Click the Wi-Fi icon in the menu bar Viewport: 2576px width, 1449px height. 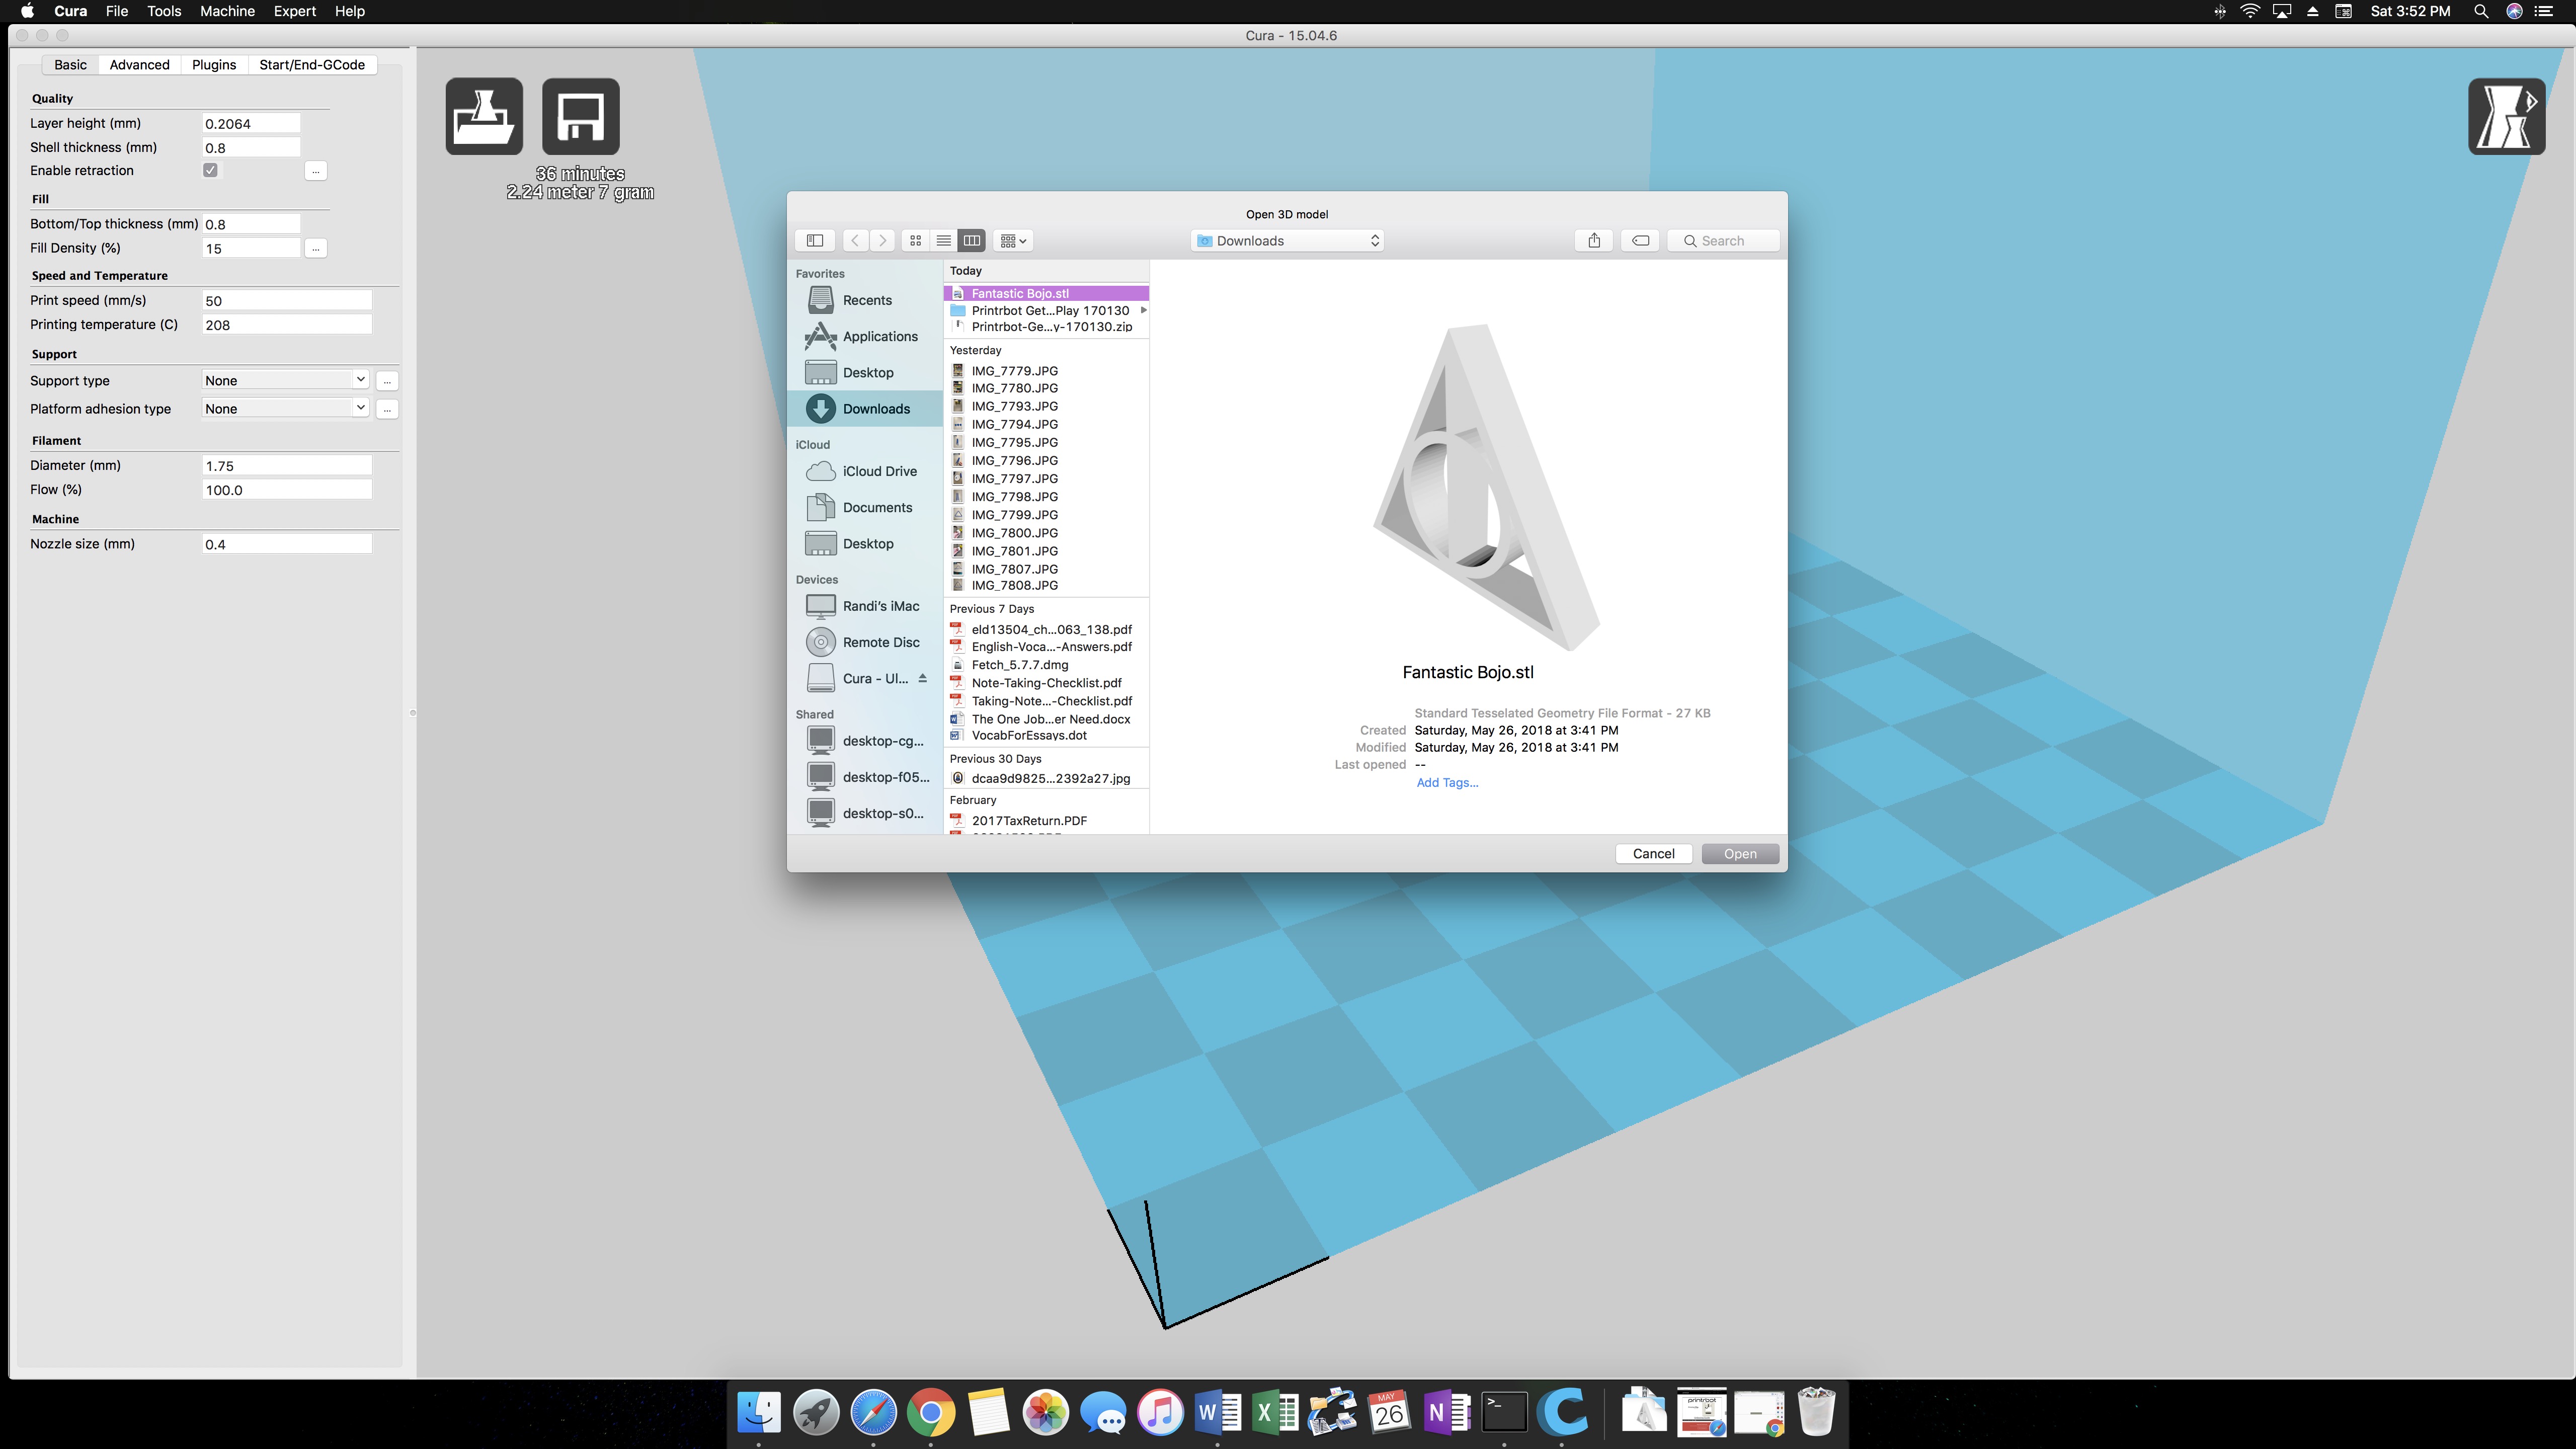(2250, 11)
